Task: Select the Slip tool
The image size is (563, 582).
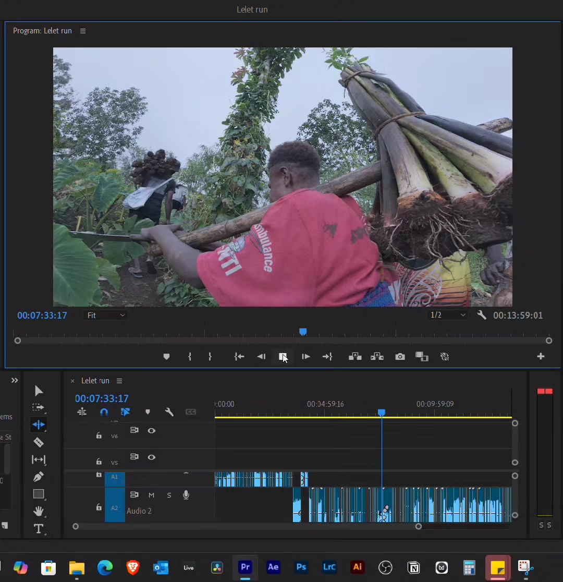Action: point(39,459)
